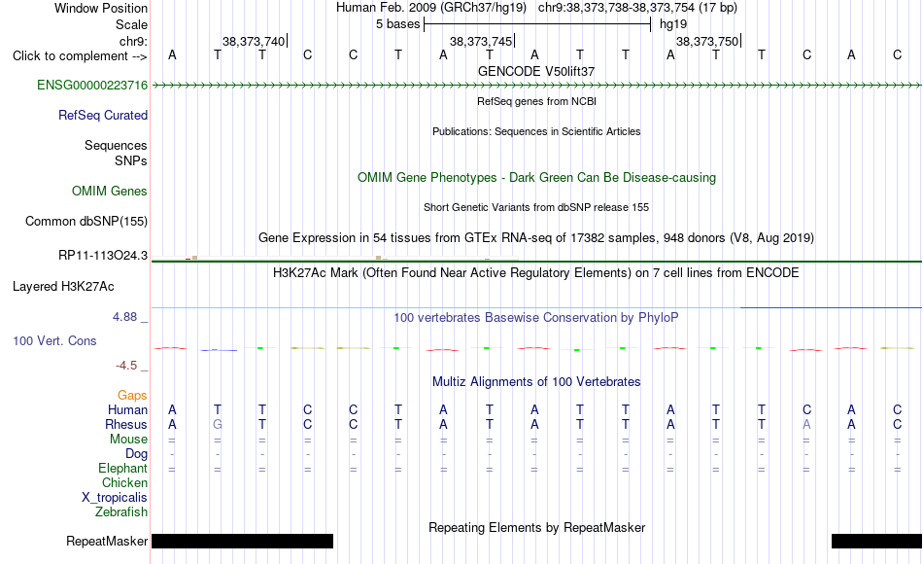Click the GTEx Gene Expression track title
Viewport: 923px width, 564px height.
(x=536, y=238)
